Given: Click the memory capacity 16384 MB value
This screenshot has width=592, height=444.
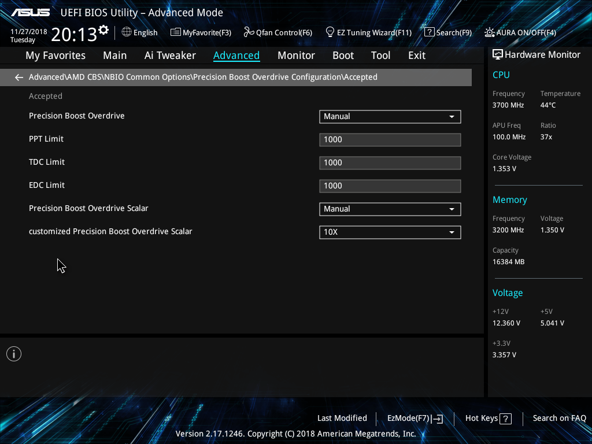Looking at the screenshot, I should pos(508,262).
